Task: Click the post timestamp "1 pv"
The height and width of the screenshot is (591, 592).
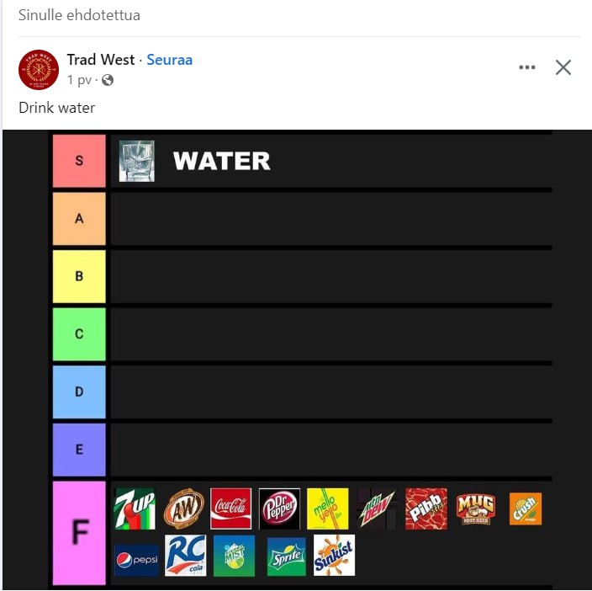Action: click(x=79, y=81)
